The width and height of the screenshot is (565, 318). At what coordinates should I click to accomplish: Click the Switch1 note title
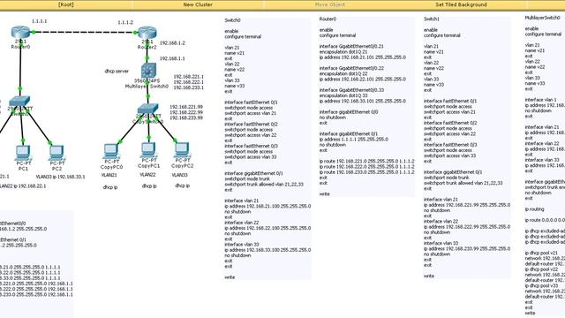coord(432,19)
